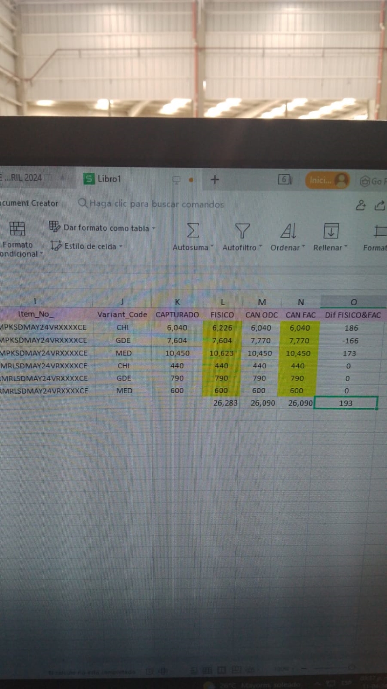Viewport: 387px width, 689px height.
Task: Switch to the Libro1 document tab
Action: [108, 179]
